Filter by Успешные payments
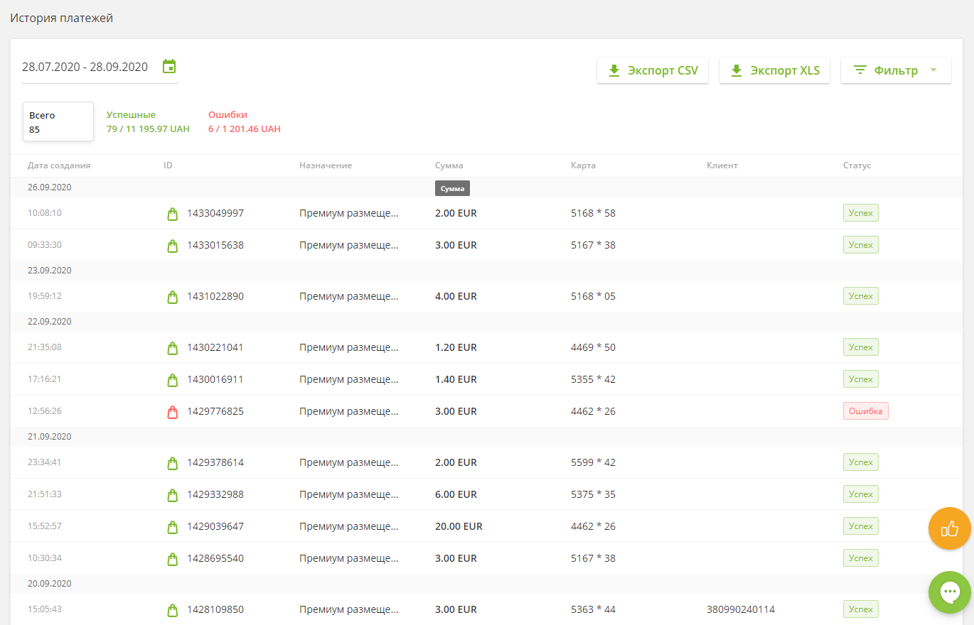 tap(148, 121)
